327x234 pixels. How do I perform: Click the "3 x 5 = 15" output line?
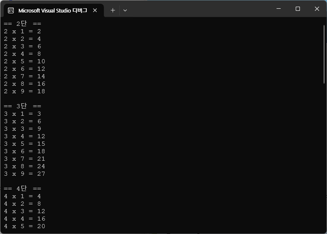25,144
